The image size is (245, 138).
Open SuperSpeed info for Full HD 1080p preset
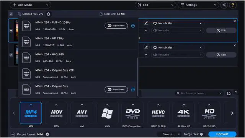133,26
